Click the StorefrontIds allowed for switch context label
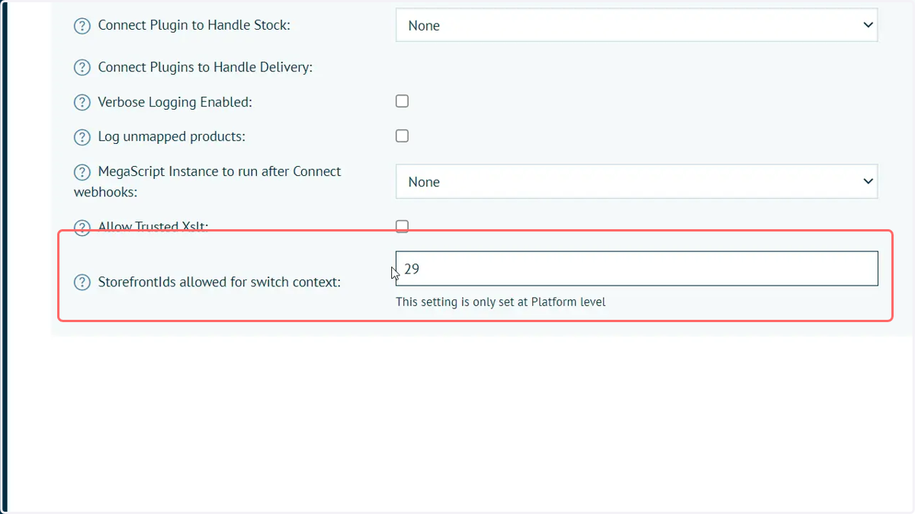This screenshot has height=514, width=915. click(x=219, y=282)
